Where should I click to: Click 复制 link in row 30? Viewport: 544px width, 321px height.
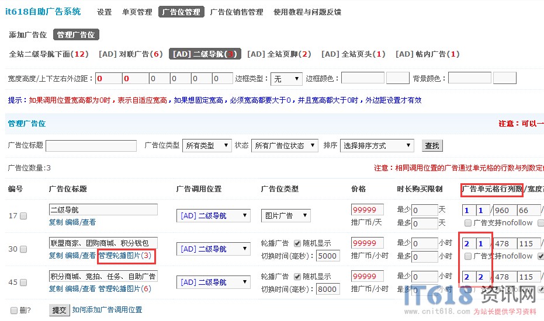coord(56,256)
